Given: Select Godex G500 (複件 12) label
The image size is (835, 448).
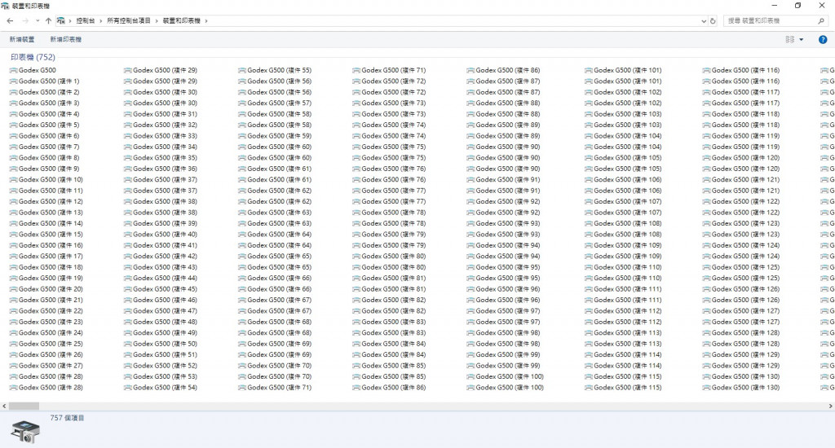Looking at the screenshot, I should (x=51, y=202).
